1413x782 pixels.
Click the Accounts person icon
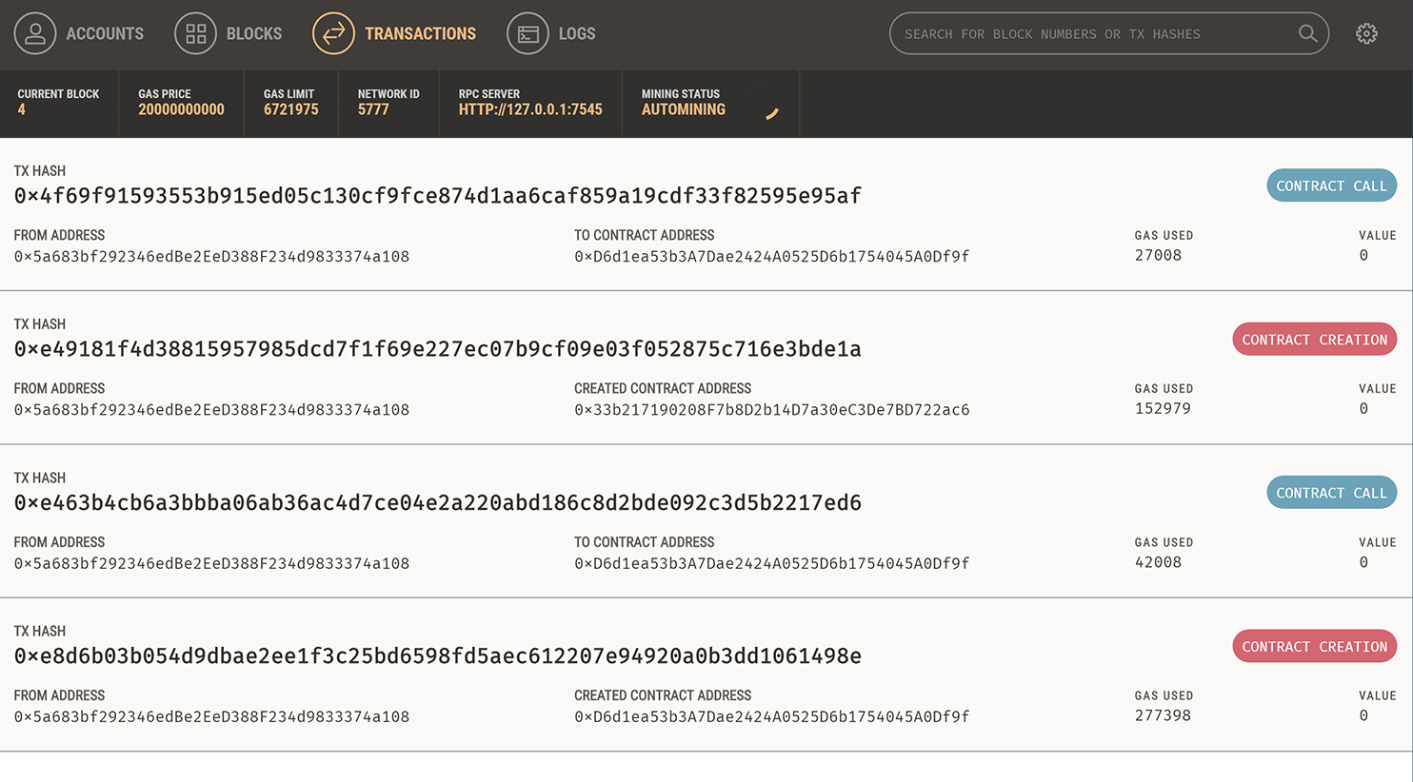[35, 33]
